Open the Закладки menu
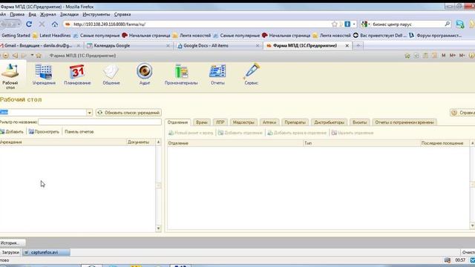475x267 pixels. click(69, 14)
